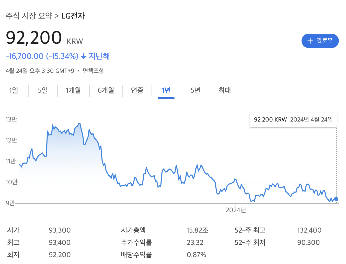Click the down arrow next to price change
Image resolution: width=346 pixels, height=264 pixels.
point(83,56)
